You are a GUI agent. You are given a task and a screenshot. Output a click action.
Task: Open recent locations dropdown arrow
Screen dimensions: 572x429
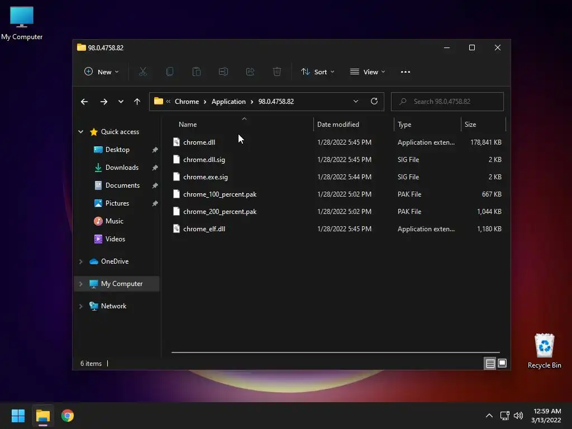121,102
